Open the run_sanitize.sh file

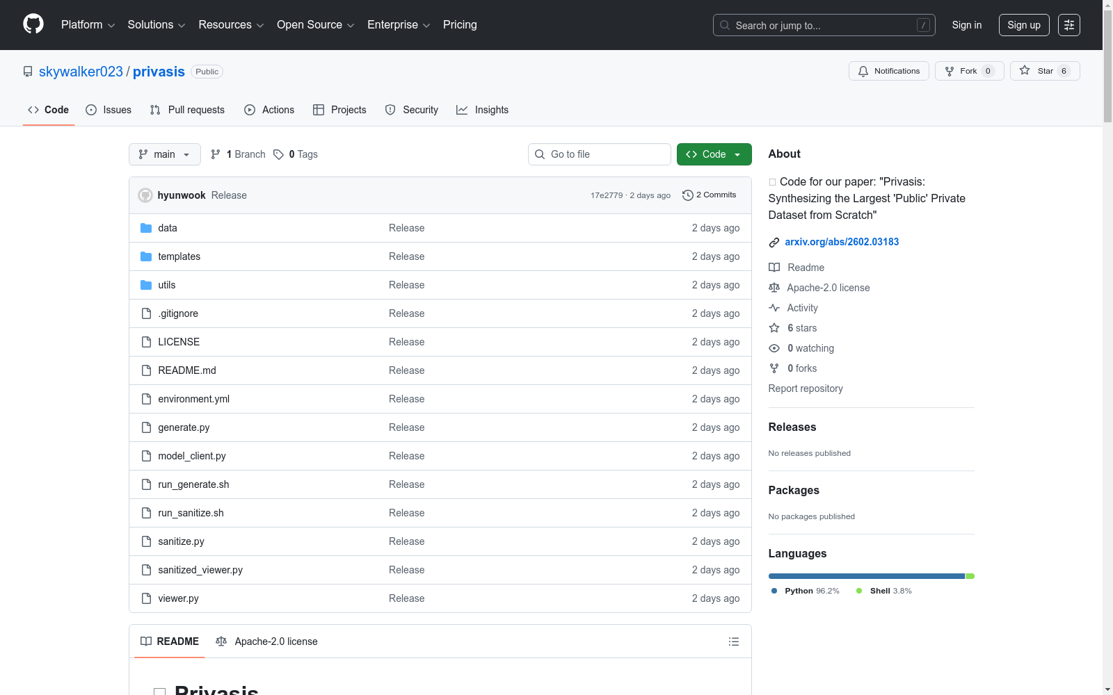tap(191, 513)
